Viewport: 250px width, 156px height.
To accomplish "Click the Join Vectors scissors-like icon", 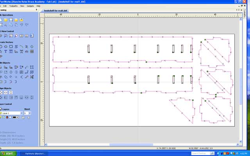I will pyautogui.click(x=32, y=77).
